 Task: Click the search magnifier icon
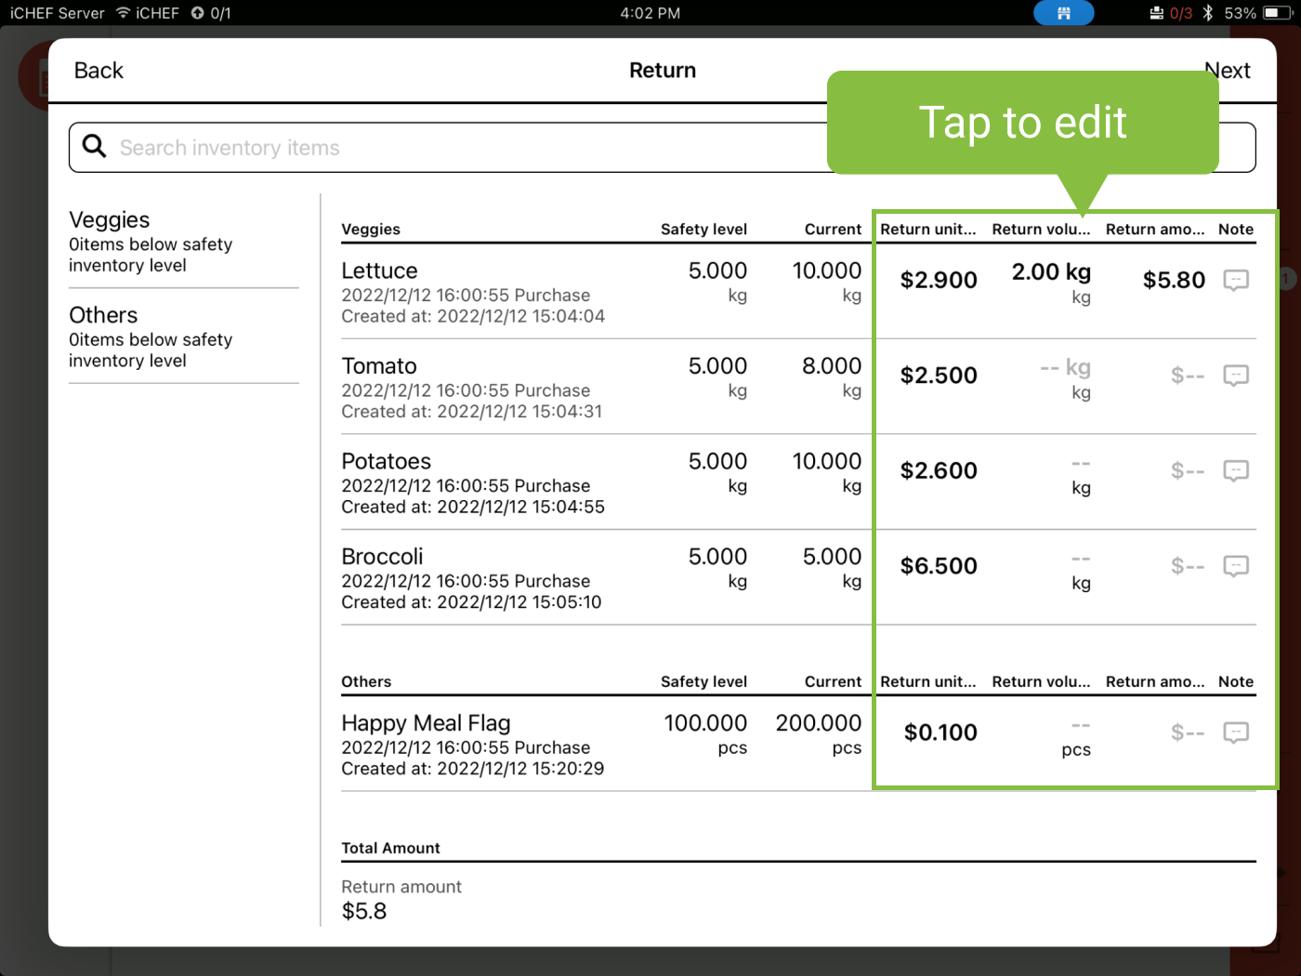(94, 147)
